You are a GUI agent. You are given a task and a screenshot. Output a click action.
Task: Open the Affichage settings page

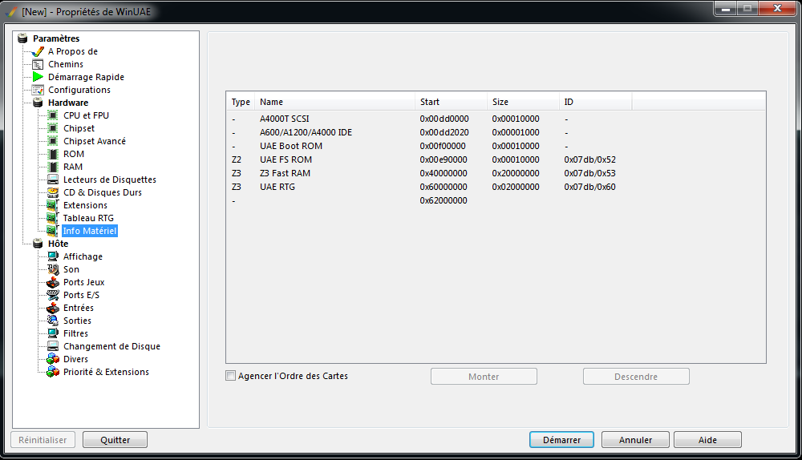83,256
